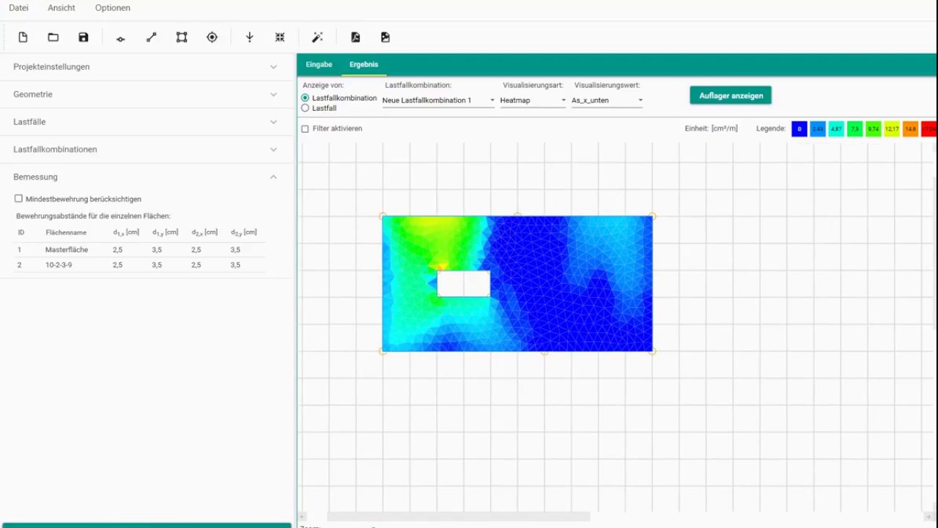This screenshot has width=938, height=528.
Task: Open the Heatmap visualization type dropdown
Action: coord(533,100)
